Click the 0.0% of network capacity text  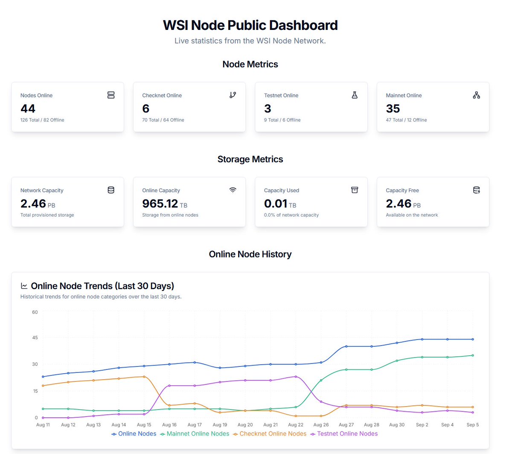pyautogui.click(x=291, y=215)
